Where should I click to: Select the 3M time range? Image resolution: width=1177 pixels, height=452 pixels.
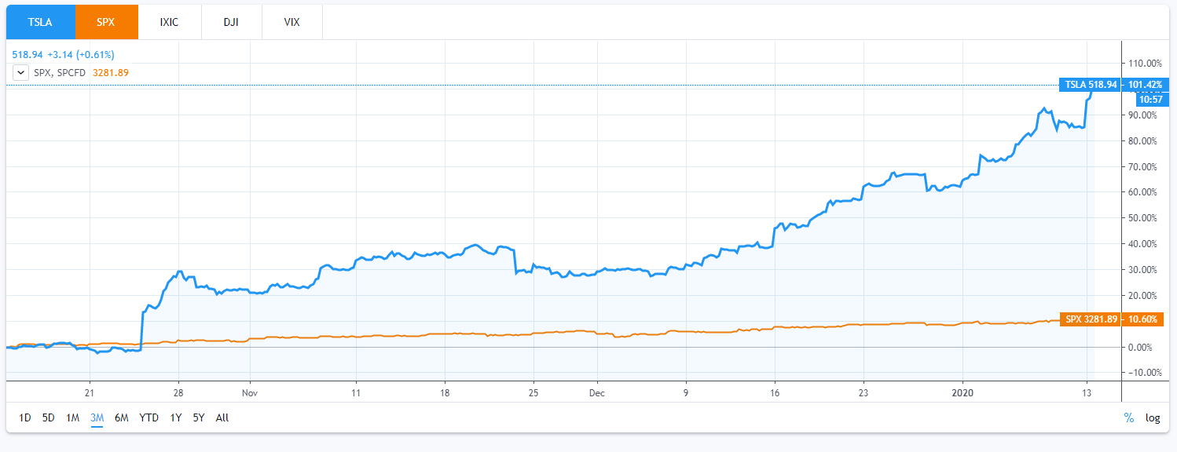(x=97, y=417)
